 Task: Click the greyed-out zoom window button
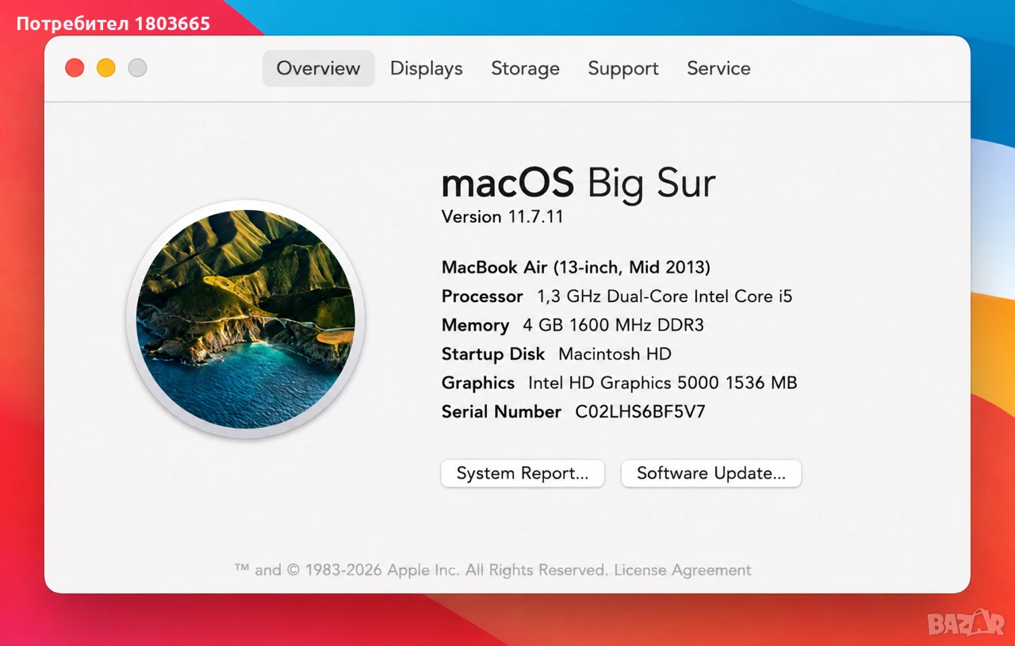138,68
